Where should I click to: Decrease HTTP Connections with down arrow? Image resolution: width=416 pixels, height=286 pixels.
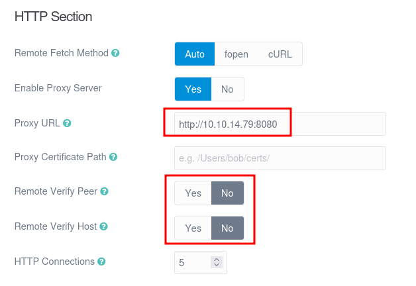click(216, 265)
